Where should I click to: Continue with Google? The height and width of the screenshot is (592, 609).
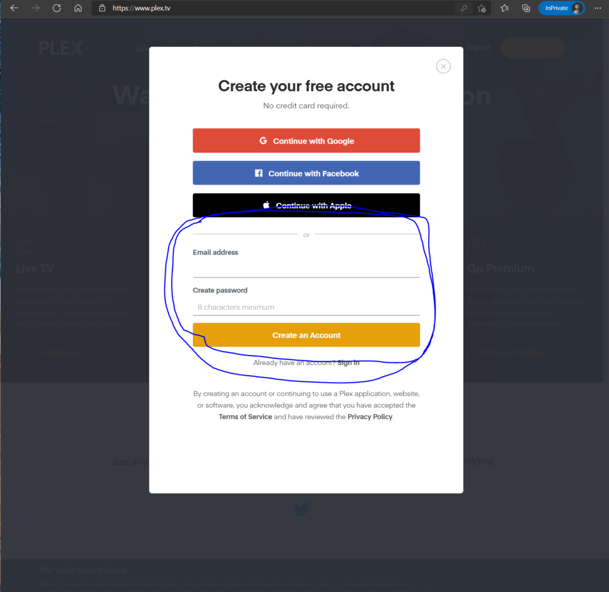pos(306,141)
